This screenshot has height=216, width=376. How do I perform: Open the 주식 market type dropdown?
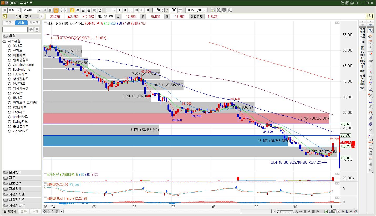(19, 10)
